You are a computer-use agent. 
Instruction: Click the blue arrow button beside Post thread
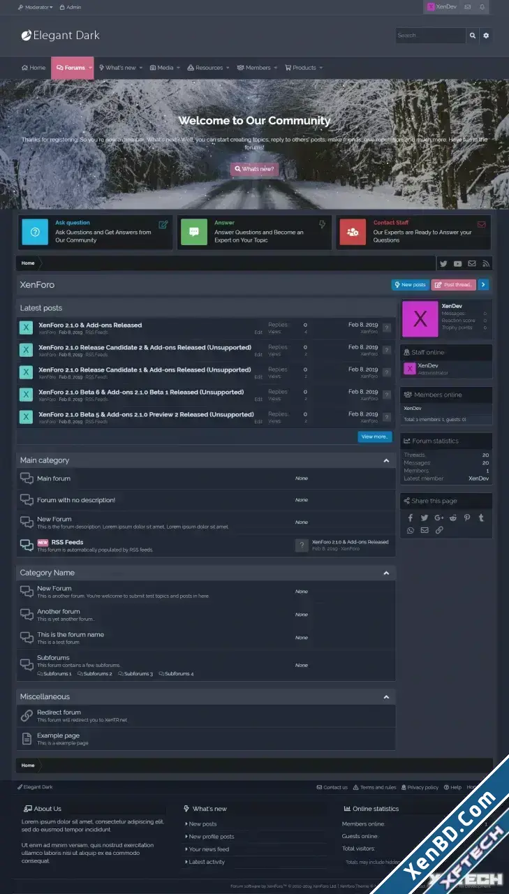pos(483,285)
